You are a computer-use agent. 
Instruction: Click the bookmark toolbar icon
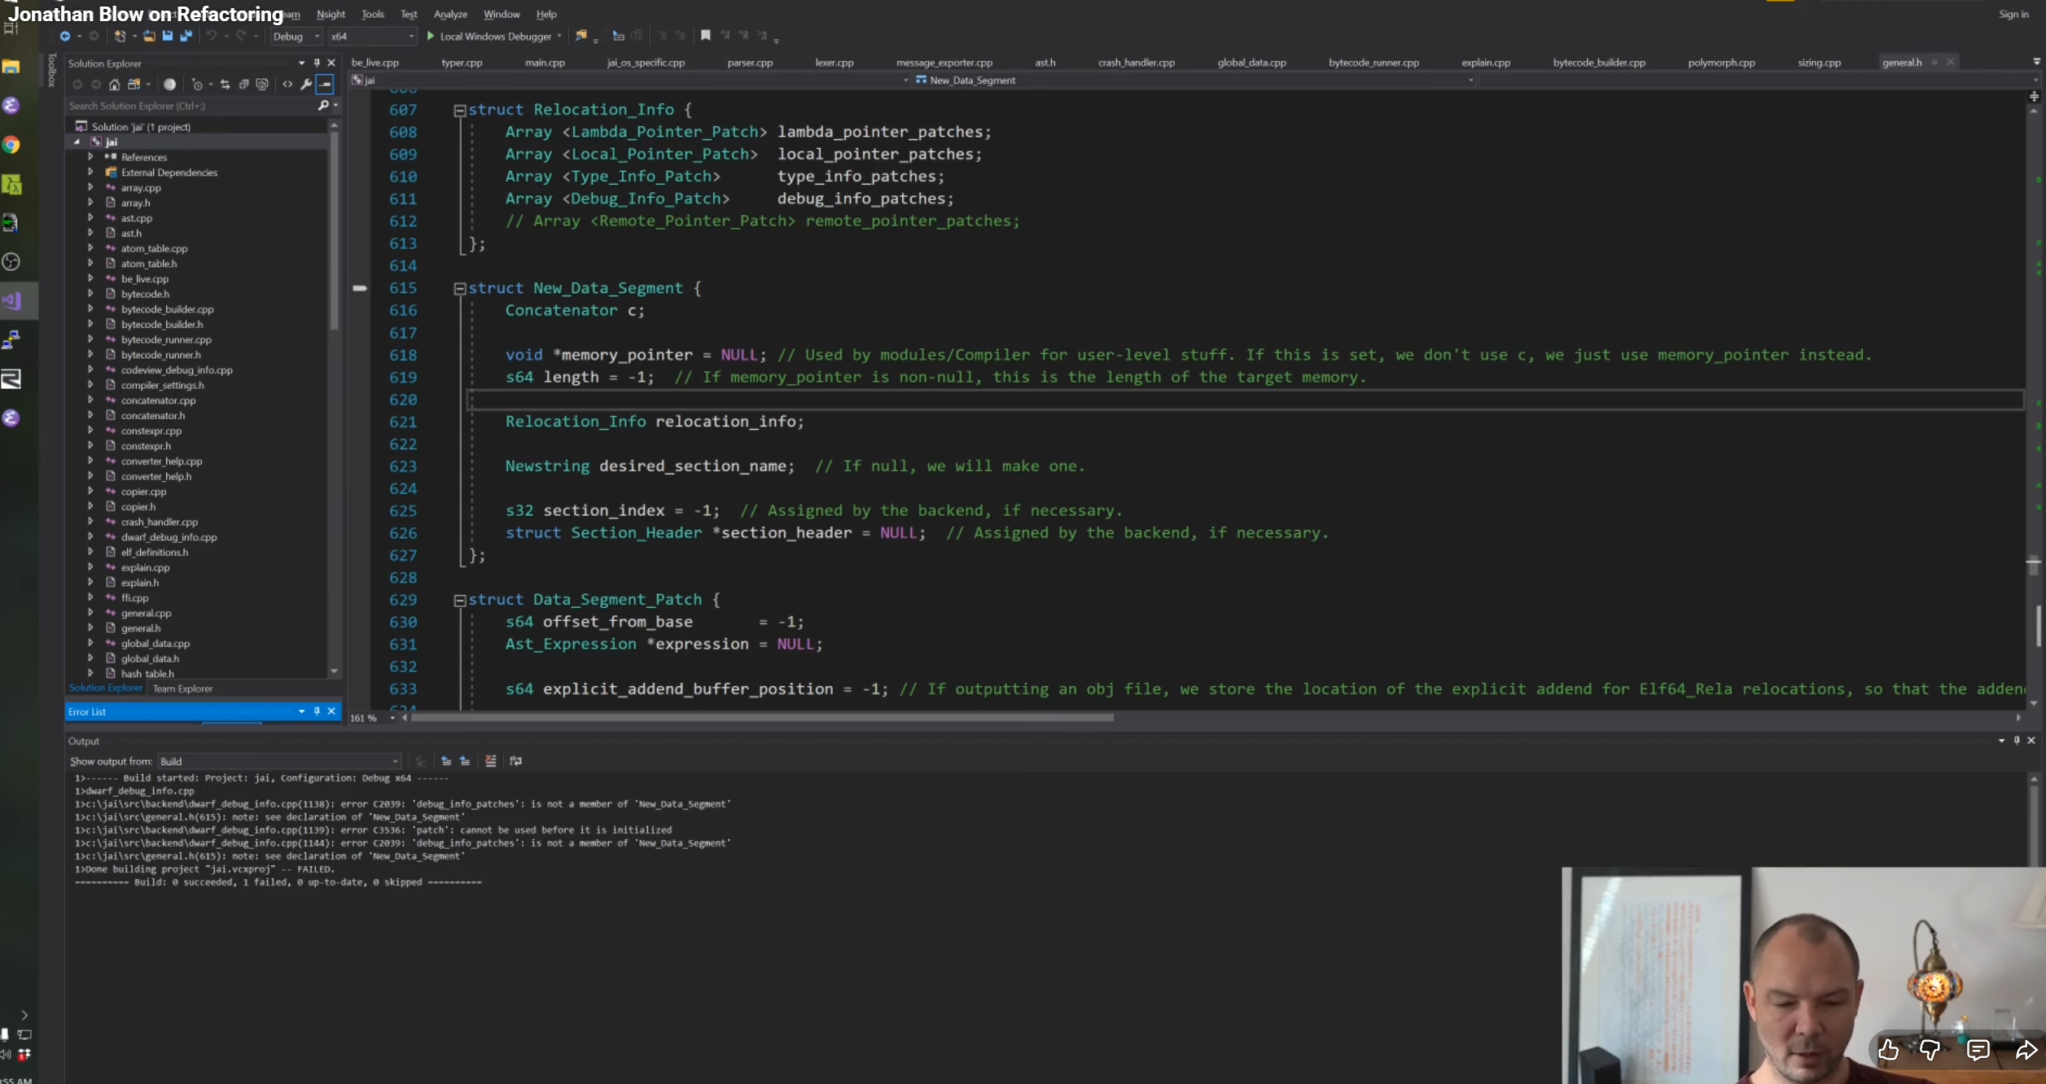coord(705,36)
